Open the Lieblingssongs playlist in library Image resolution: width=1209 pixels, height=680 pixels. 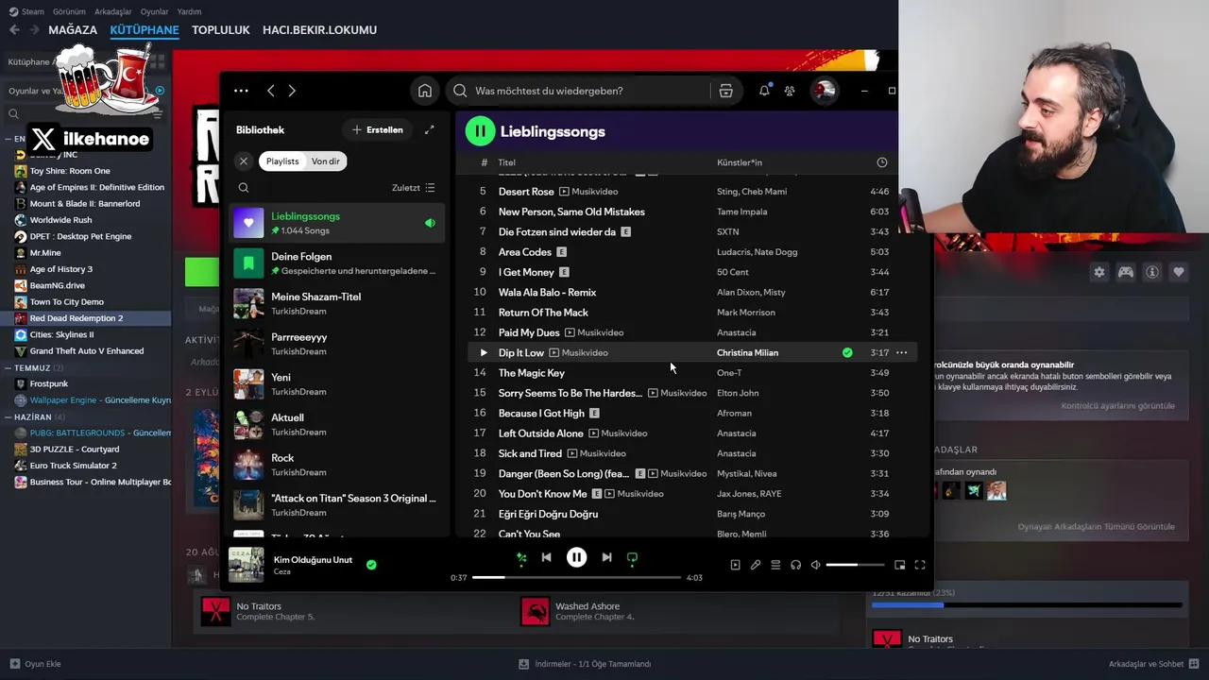point(338,223)
